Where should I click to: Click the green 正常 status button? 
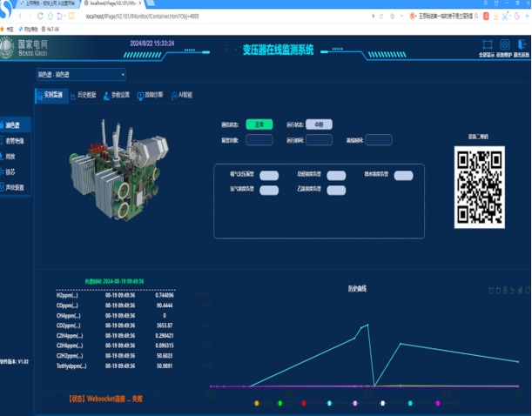point(259,124)
